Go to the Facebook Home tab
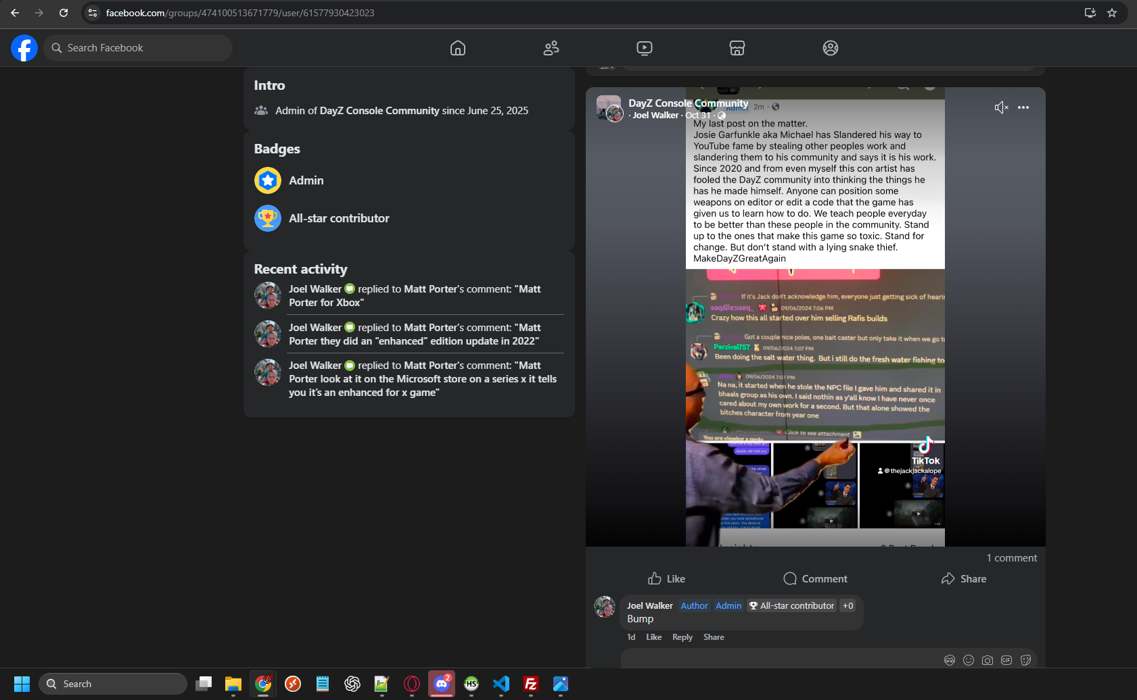The image size is (1137, 700). (x=458, y=48)
